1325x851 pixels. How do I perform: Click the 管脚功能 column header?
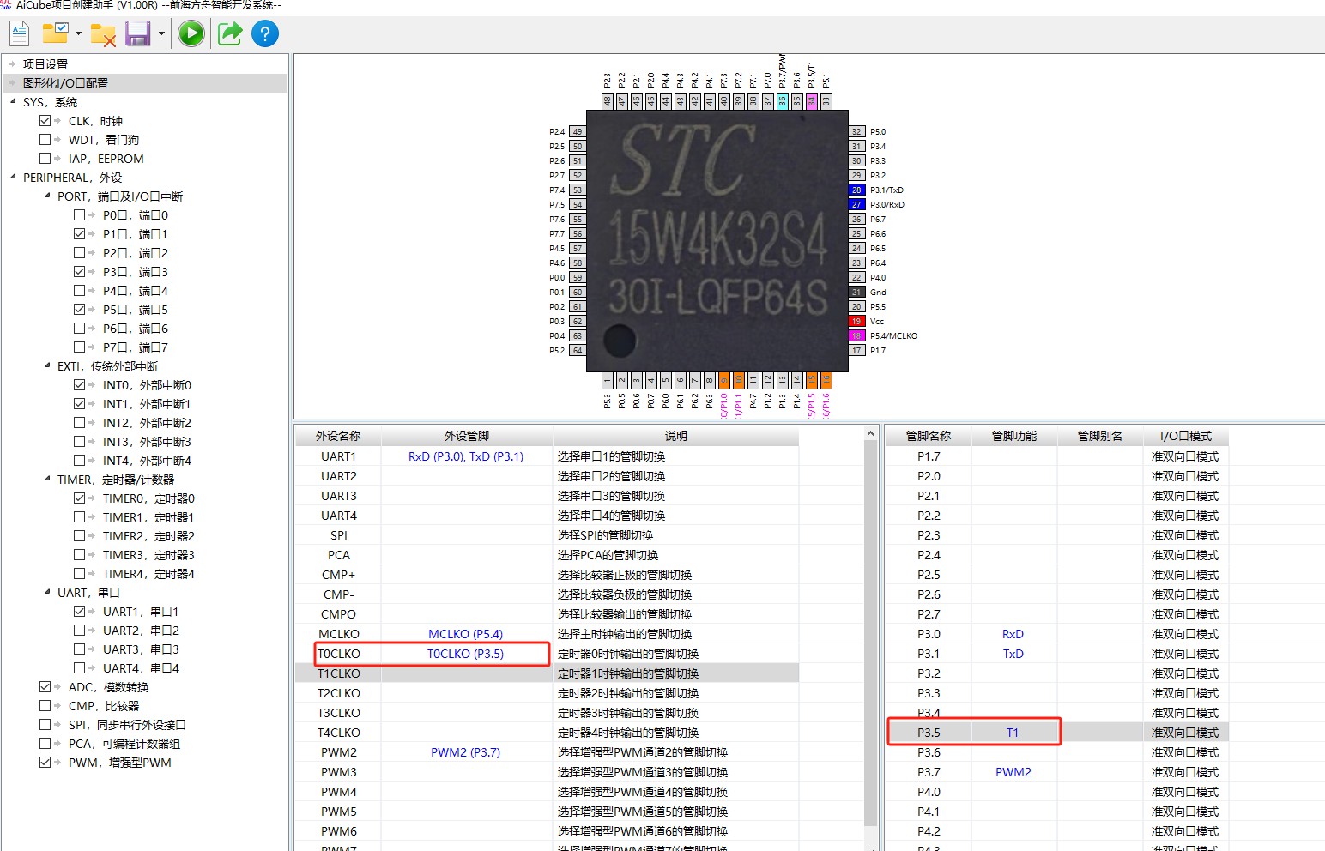point(1014,436)
